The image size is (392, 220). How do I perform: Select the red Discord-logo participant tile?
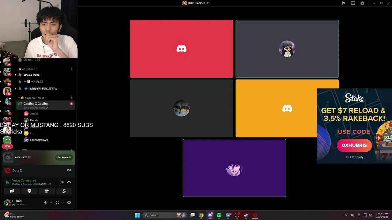tap(181, 49)
